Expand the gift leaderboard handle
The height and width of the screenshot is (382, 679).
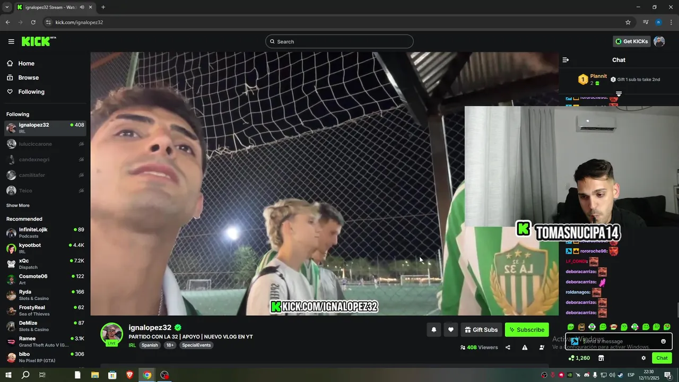(619, 94)
